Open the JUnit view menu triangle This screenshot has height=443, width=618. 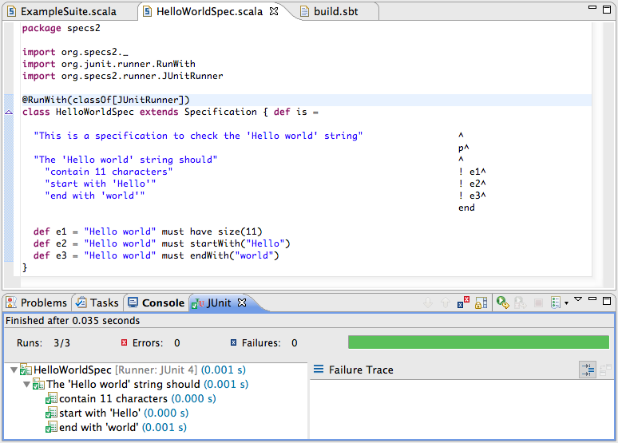(578, 300)
